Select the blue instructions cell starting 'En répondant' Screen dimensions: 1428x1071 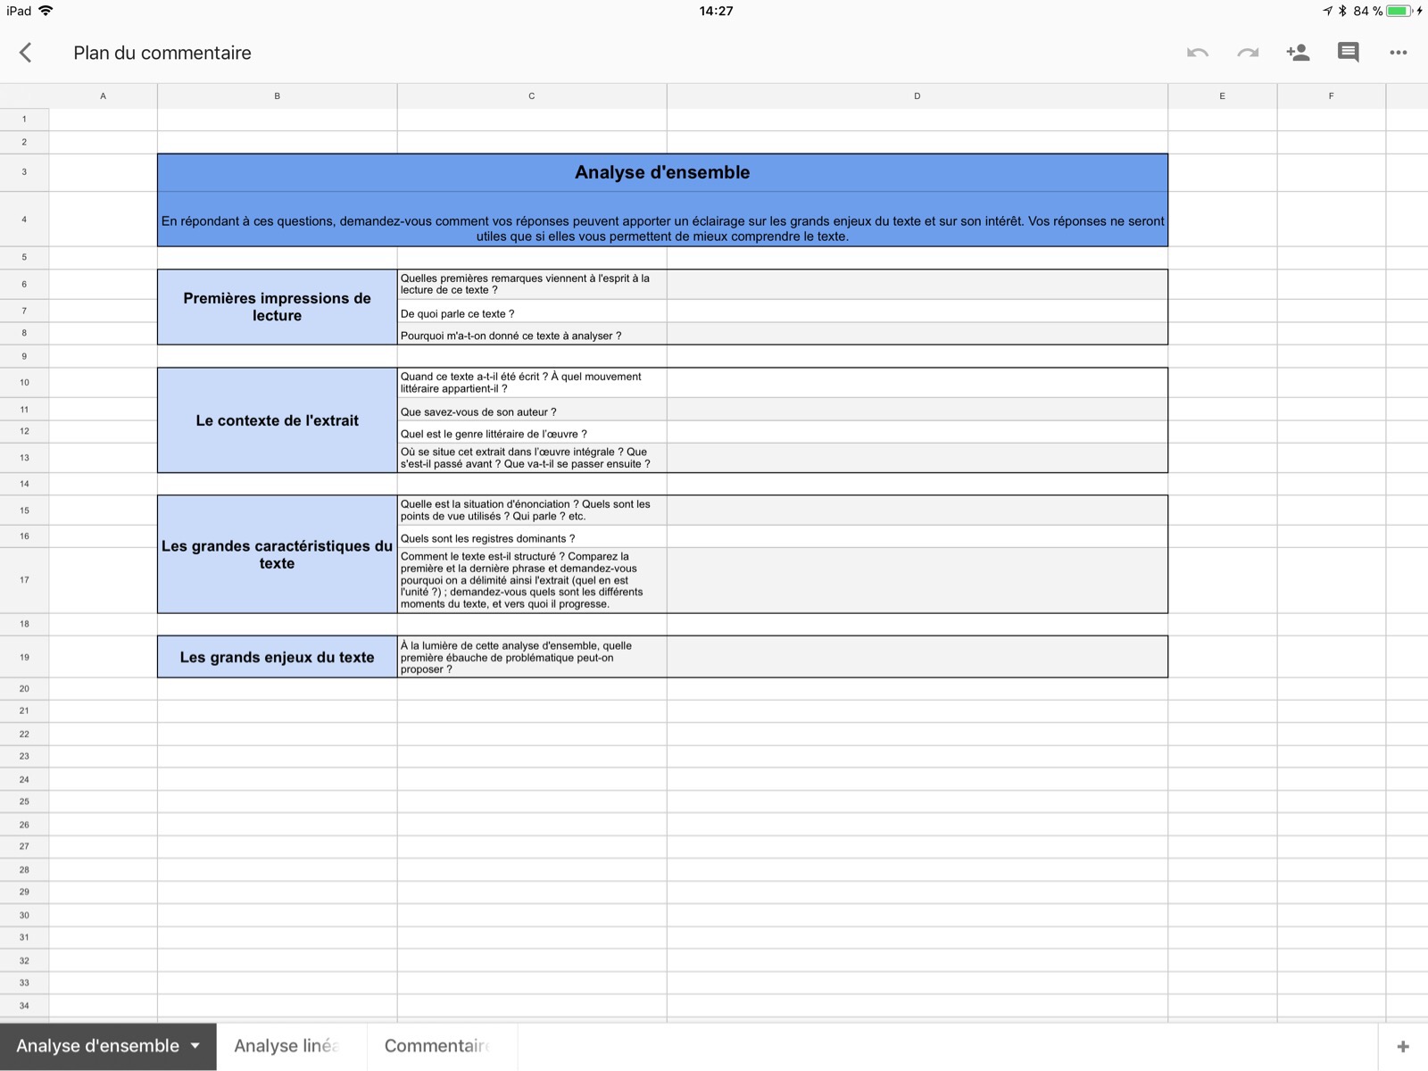click(x=662, y=220)
